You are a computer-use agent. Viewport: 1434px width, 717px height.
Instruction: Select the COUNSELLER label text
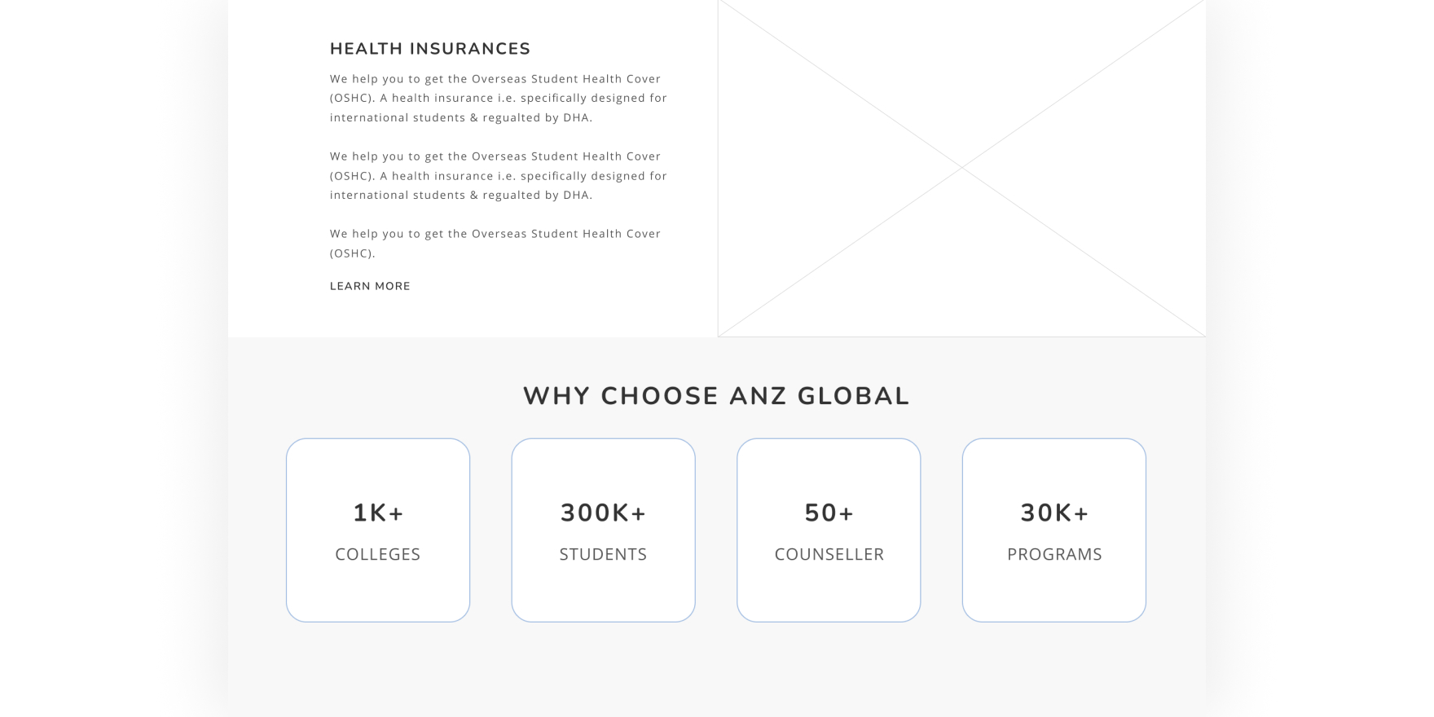point(829,554)
